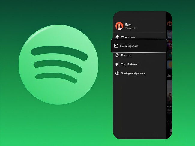Open the View profile link
Viewport: 195px width, 146px height.
click(x=131, y=28)
